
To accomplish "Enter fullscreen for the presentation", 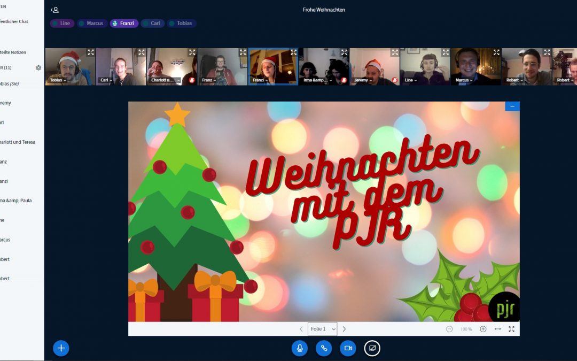I will [x=511, y=329].
